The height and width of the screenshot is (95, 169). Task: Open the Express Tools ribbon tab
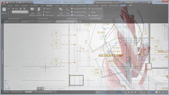(x=81, y=5)
